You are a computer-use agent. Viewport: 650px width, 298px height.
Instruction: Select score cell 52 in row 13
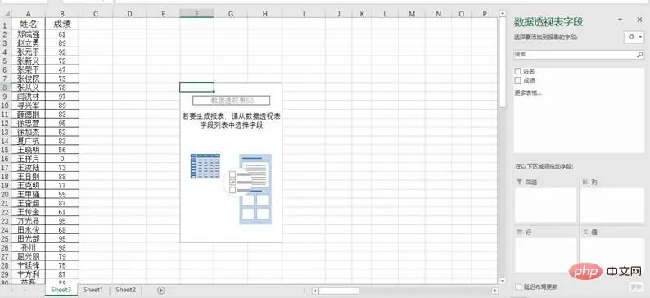62,132
